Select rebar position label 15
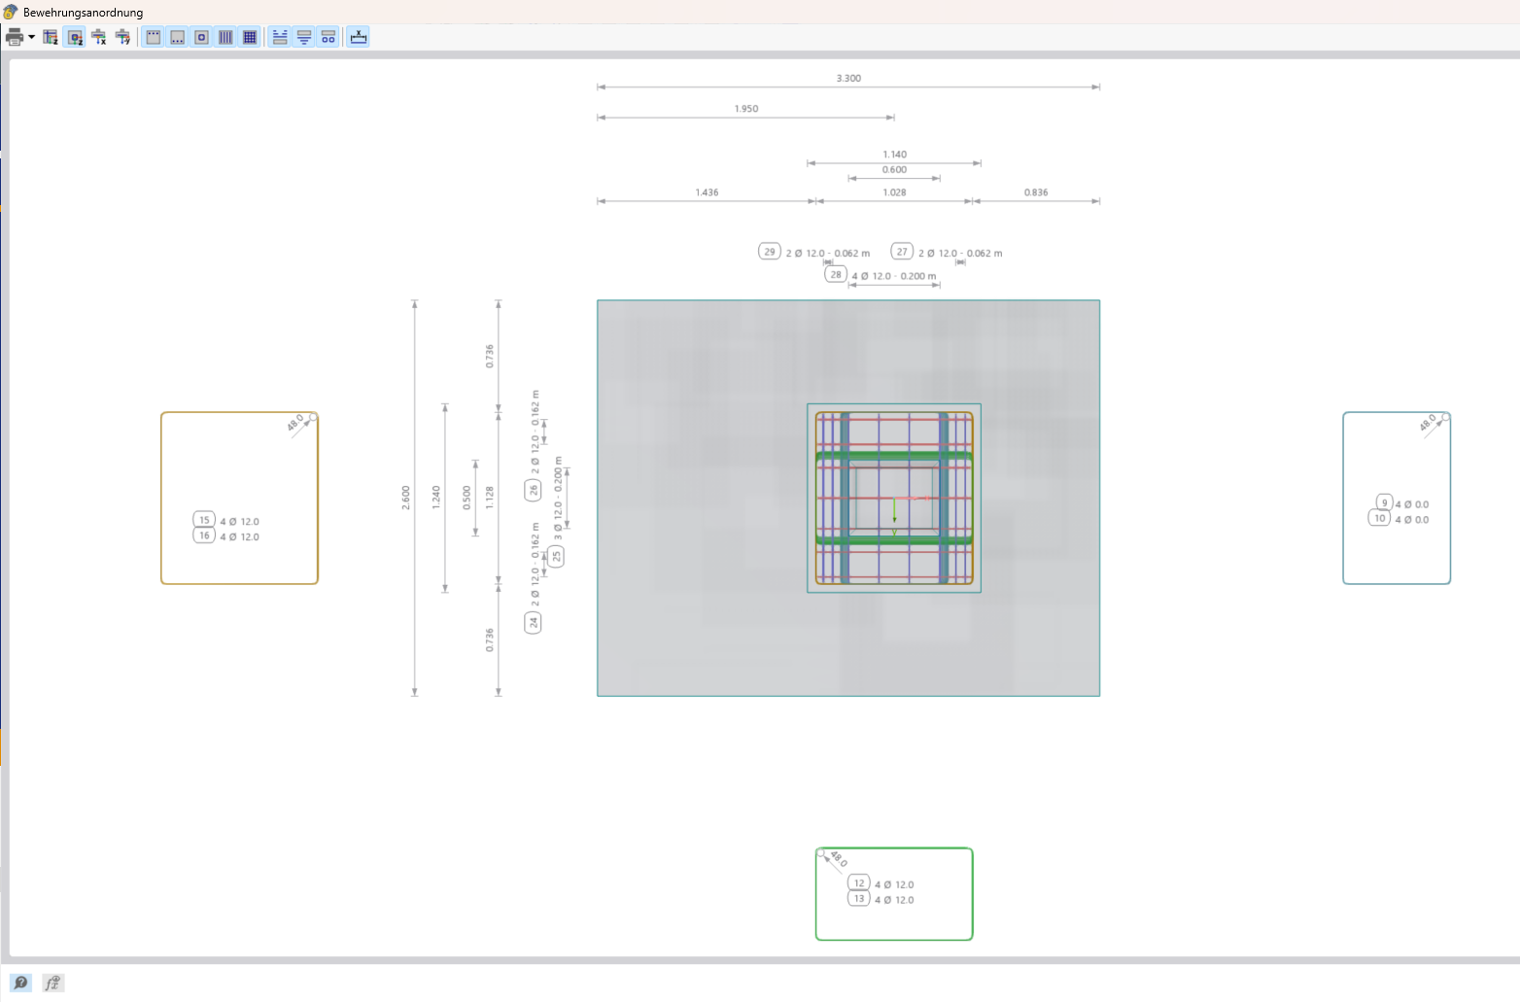 click(204, 520)
